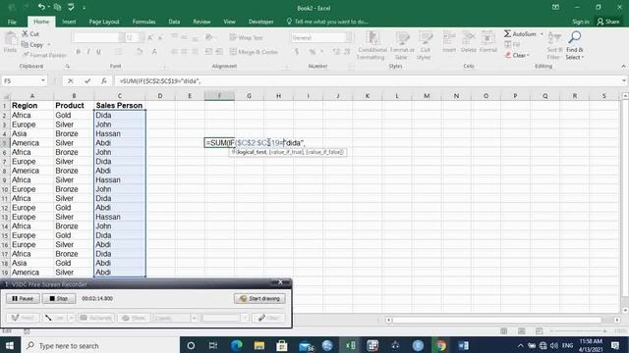This screenshot has width=629, height=353.
Task: Click Pause in the screen recorder
Action: click(23, 298)
